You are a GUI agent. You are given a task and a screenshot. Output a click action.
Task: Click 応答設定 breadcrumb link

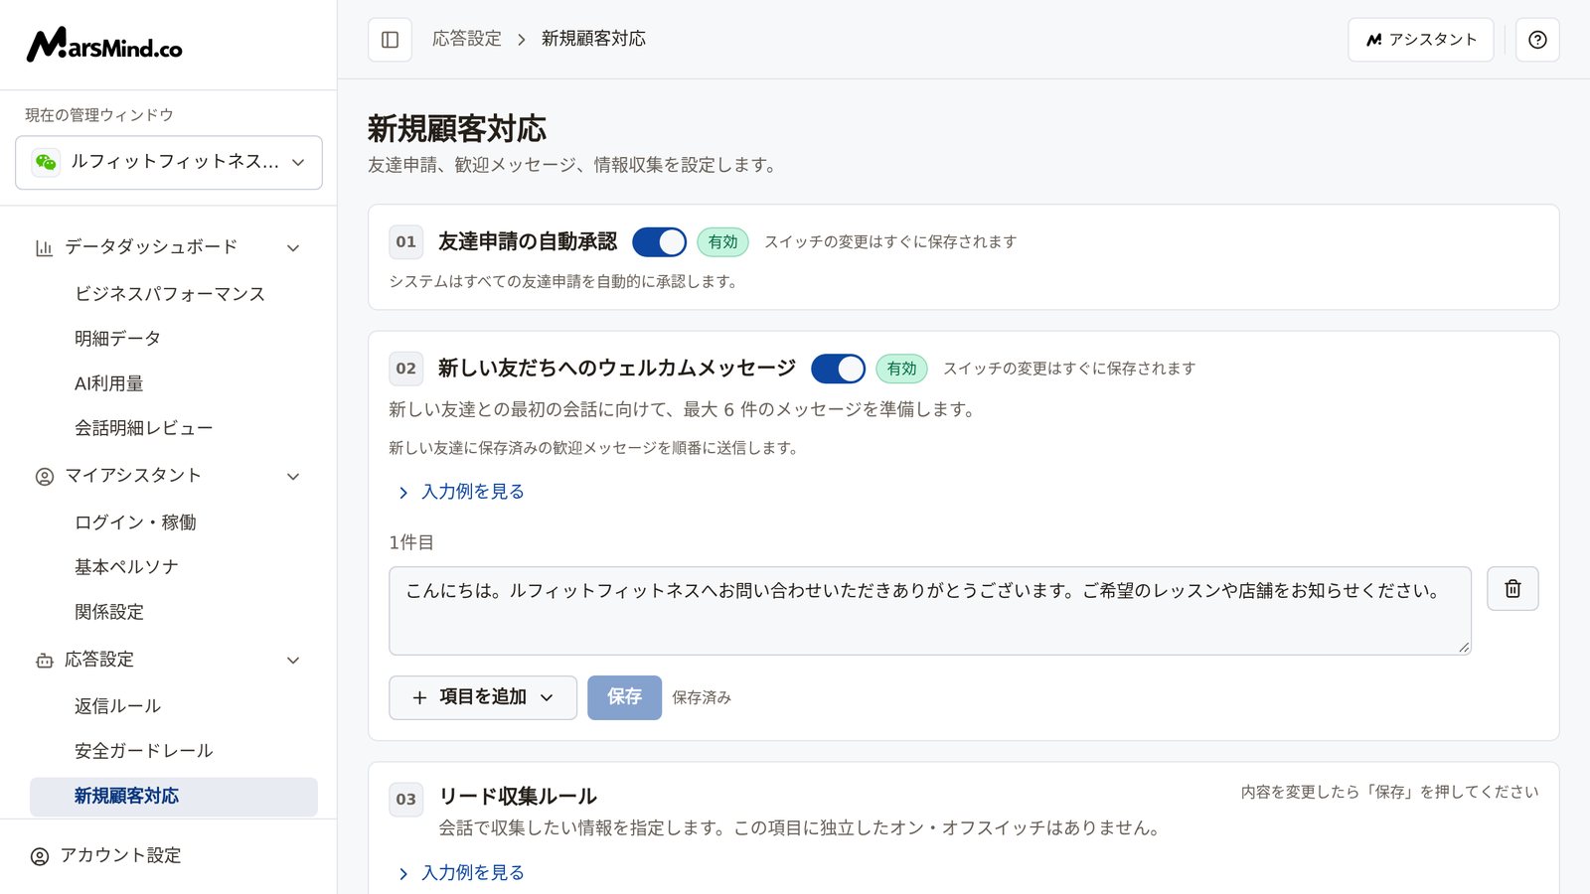point(467,39)
